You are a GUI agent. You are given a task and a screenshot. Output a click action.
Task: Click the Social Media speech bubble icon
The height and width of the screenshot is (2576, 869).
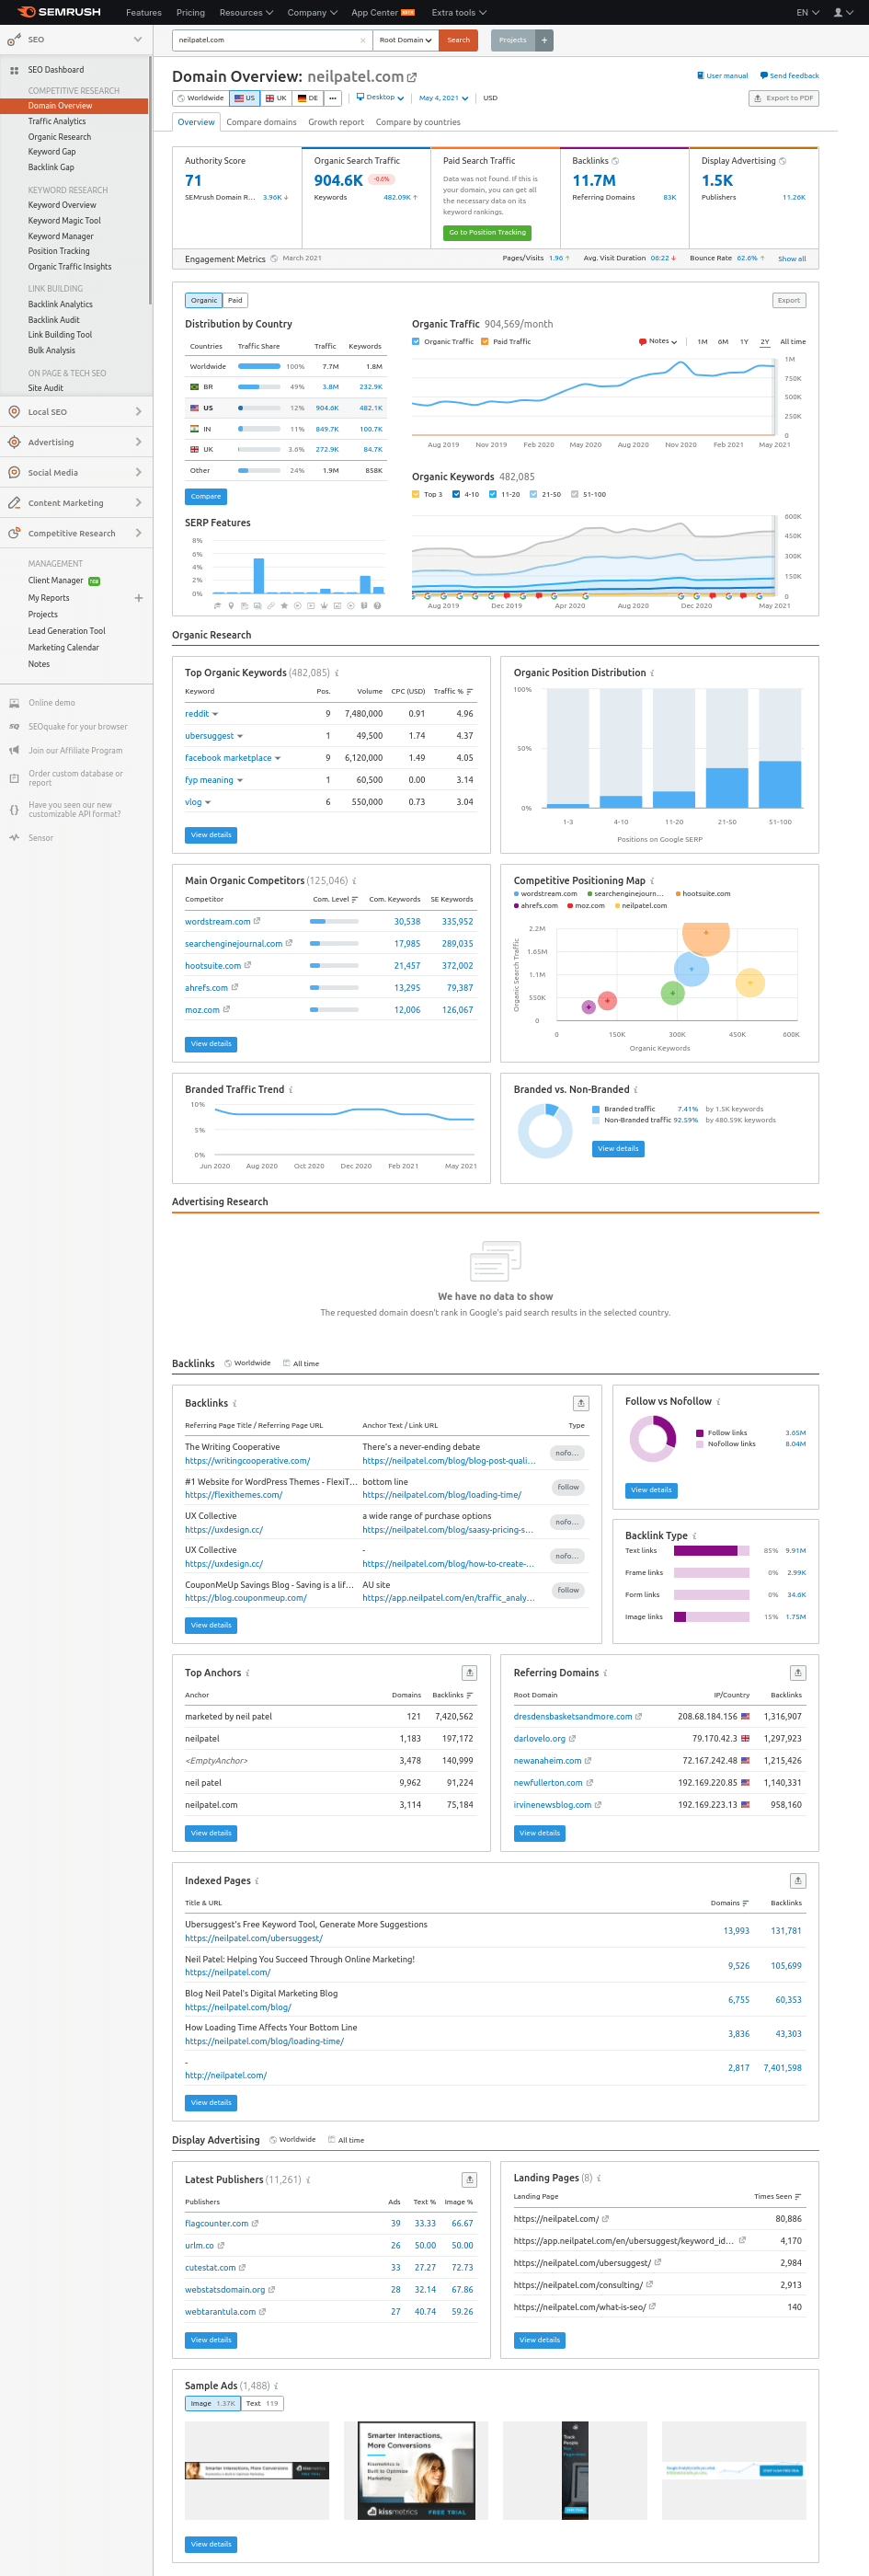14,472
